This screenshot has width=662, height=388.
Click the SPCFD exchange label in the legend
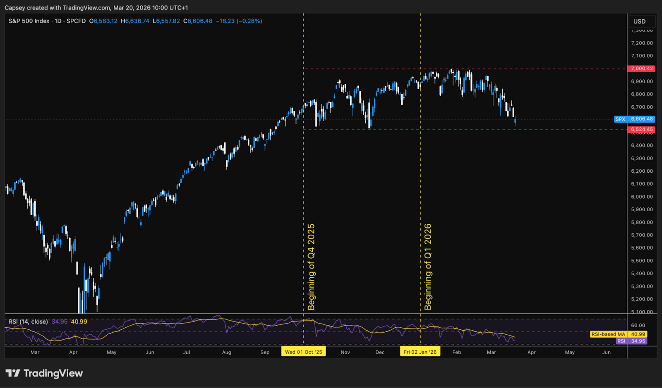[x=77, y=21]
